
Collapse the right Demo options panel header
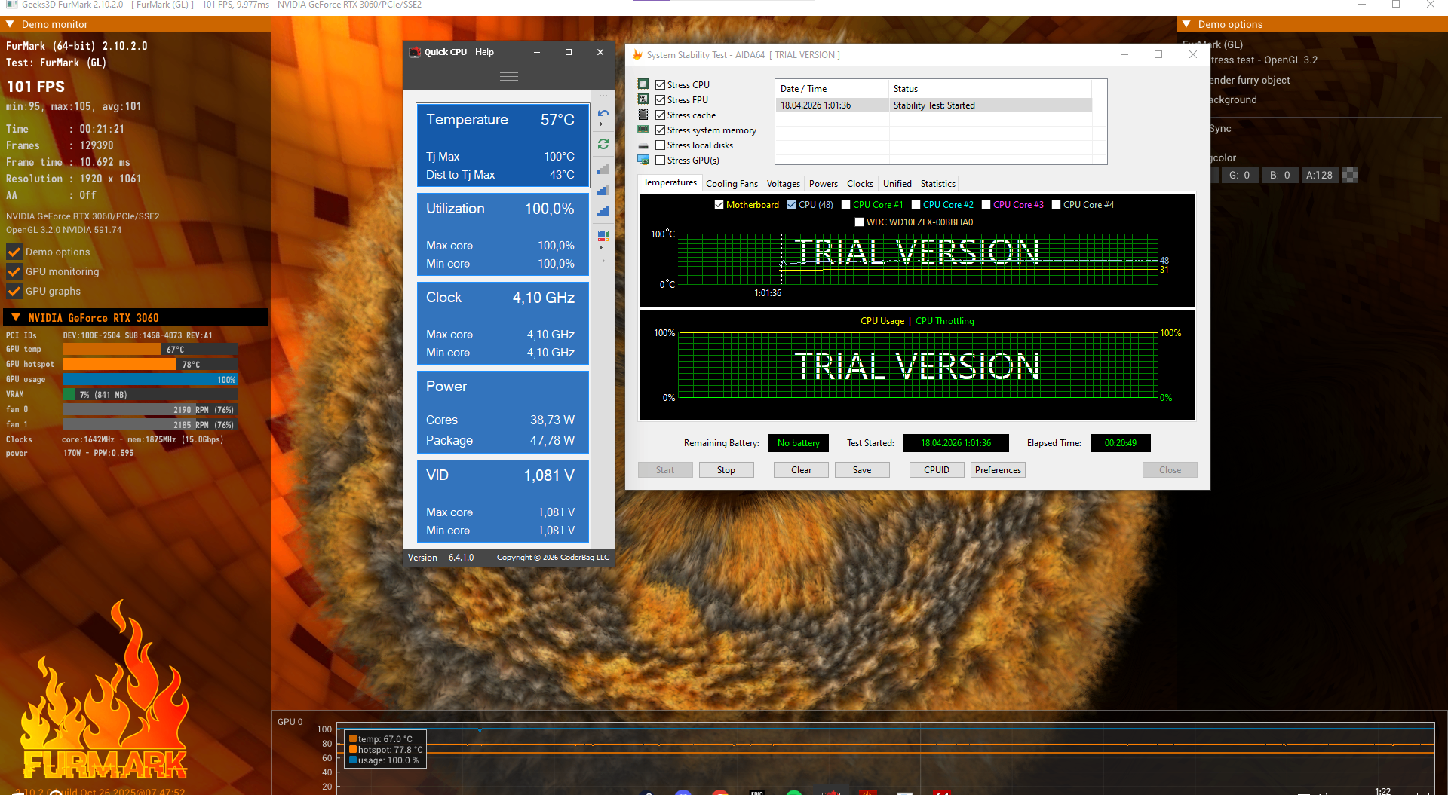coord(1187,25)
